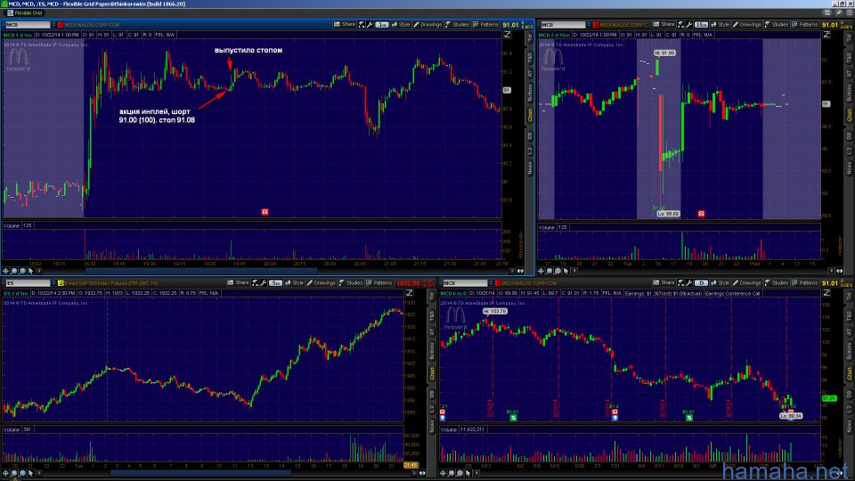The image size is (855, 481).
Task: Click red clipboard link icon in top-left chart
Action: [61, 25]
